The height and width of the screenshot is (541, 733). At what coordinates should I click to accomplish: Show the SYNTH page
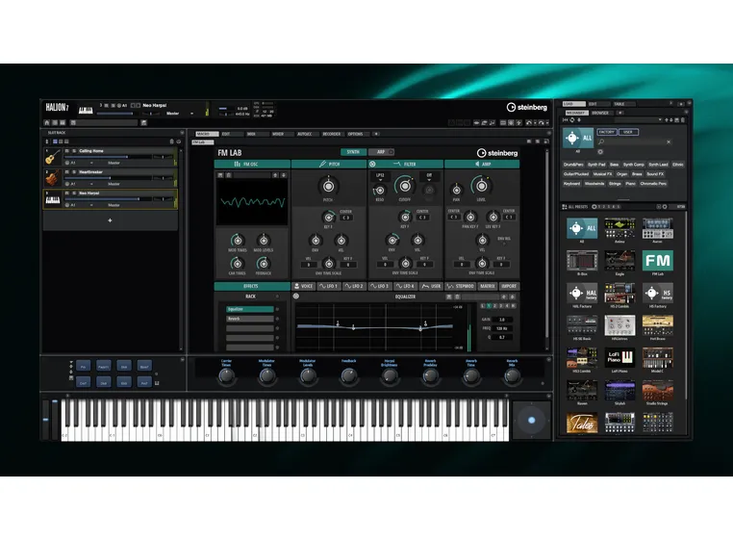click(353, 152)
